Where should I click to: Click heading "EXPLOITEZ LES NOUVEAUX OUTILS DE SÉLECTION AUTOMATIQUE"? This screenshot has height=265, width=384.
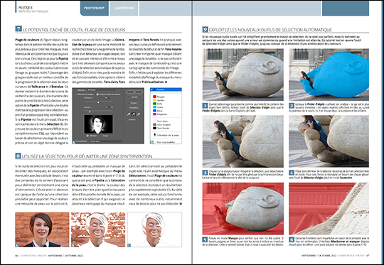[x=270, y=30]
